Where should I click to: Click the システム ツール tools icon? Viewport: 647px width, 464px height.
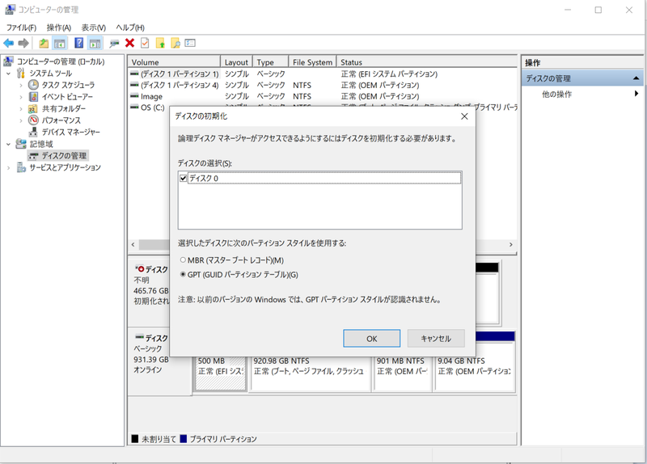pos(21,73)
